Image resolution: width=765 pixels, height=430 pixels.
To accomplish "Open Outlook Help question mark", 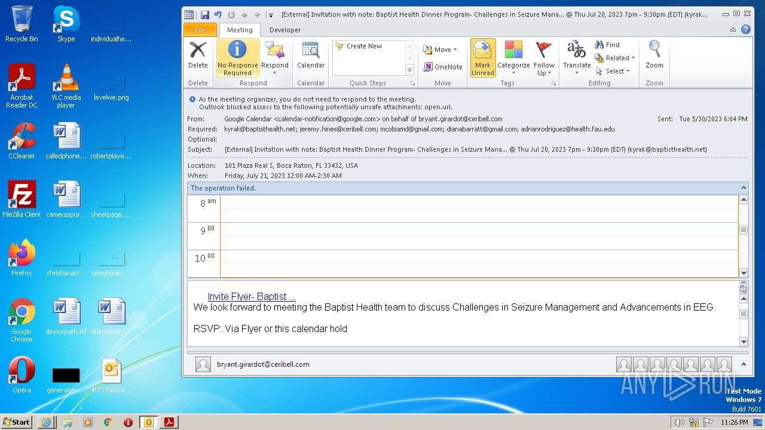I will [x=745, y=29].
